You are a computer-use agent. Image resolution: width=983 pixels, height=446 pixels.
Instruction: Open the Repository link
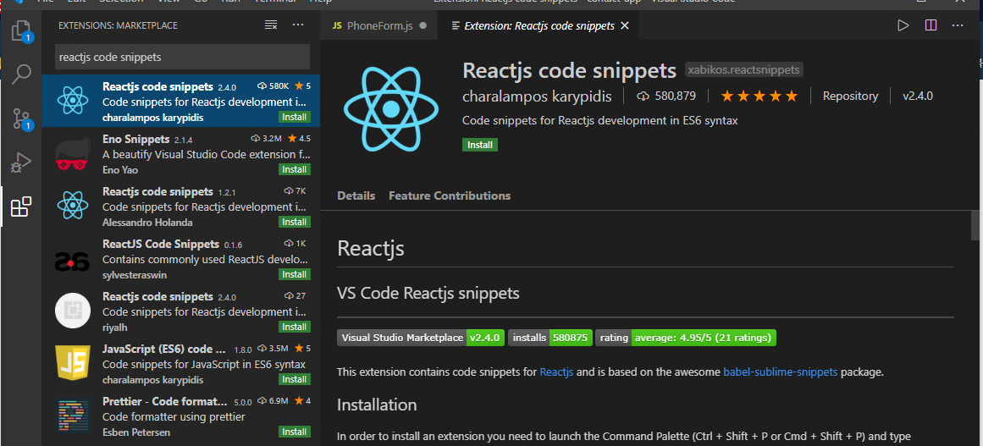pyautogui.click(x=850, y=96)
